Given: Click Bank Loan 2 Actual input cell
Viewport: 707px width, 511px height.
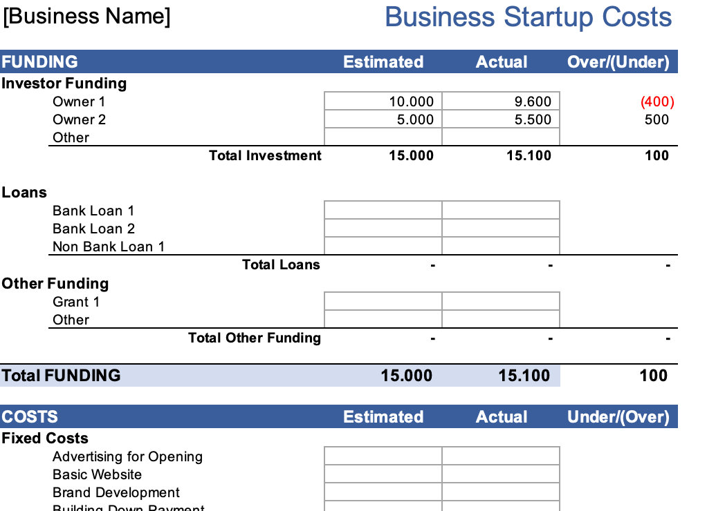Looking at the screenshot, I should pos(500,229).
